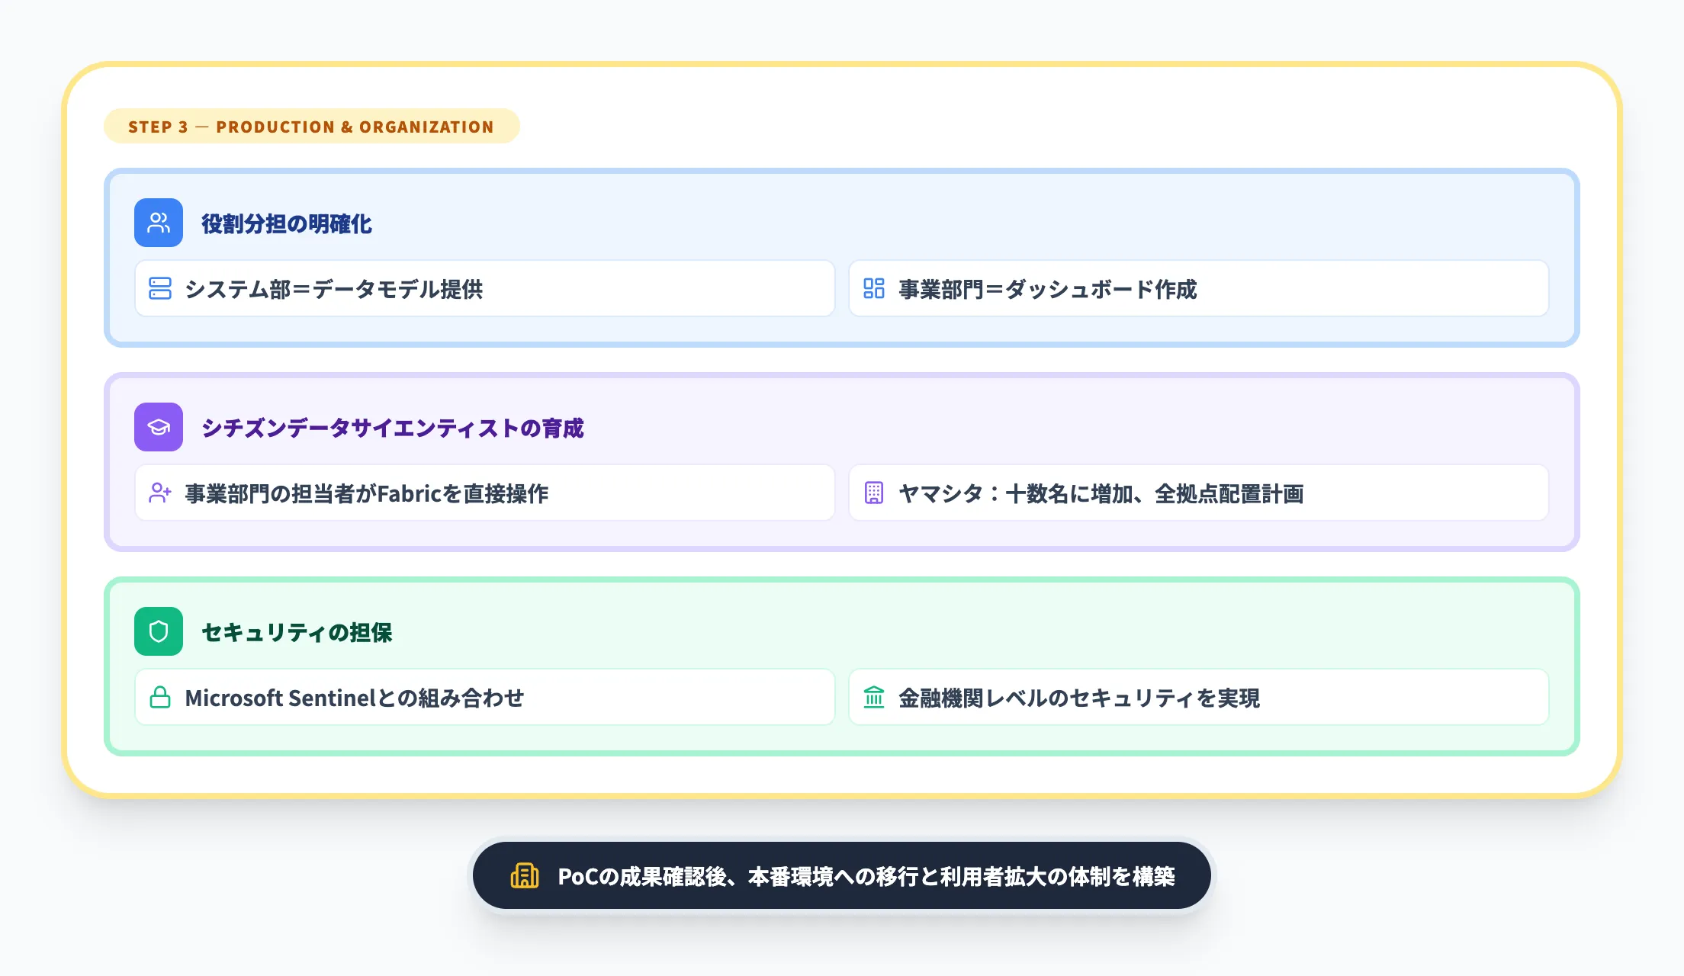
Task: Click the purple graduation cap icon
Action: point(159,427)
